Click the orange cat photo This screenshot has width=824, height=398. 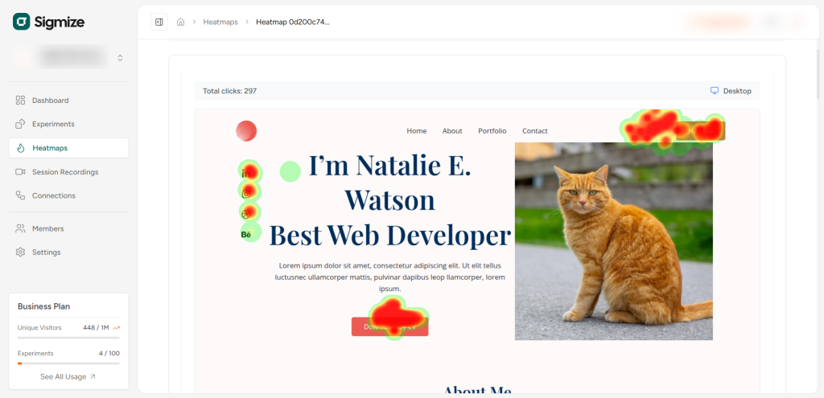tap(614, 241)
